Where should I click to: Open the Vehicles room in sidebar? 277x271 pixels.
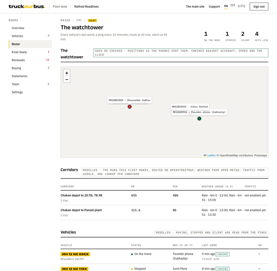point(30,36)
